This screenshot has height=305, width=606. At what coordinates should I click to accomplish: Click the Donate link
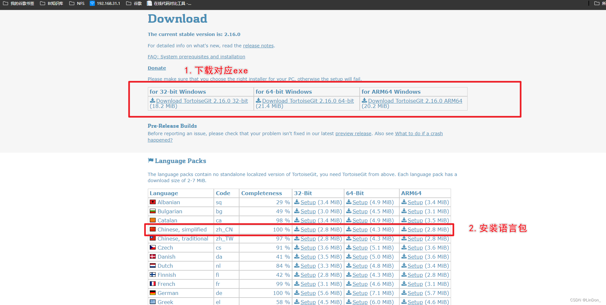pyautogui.click(x=157, y=68)
